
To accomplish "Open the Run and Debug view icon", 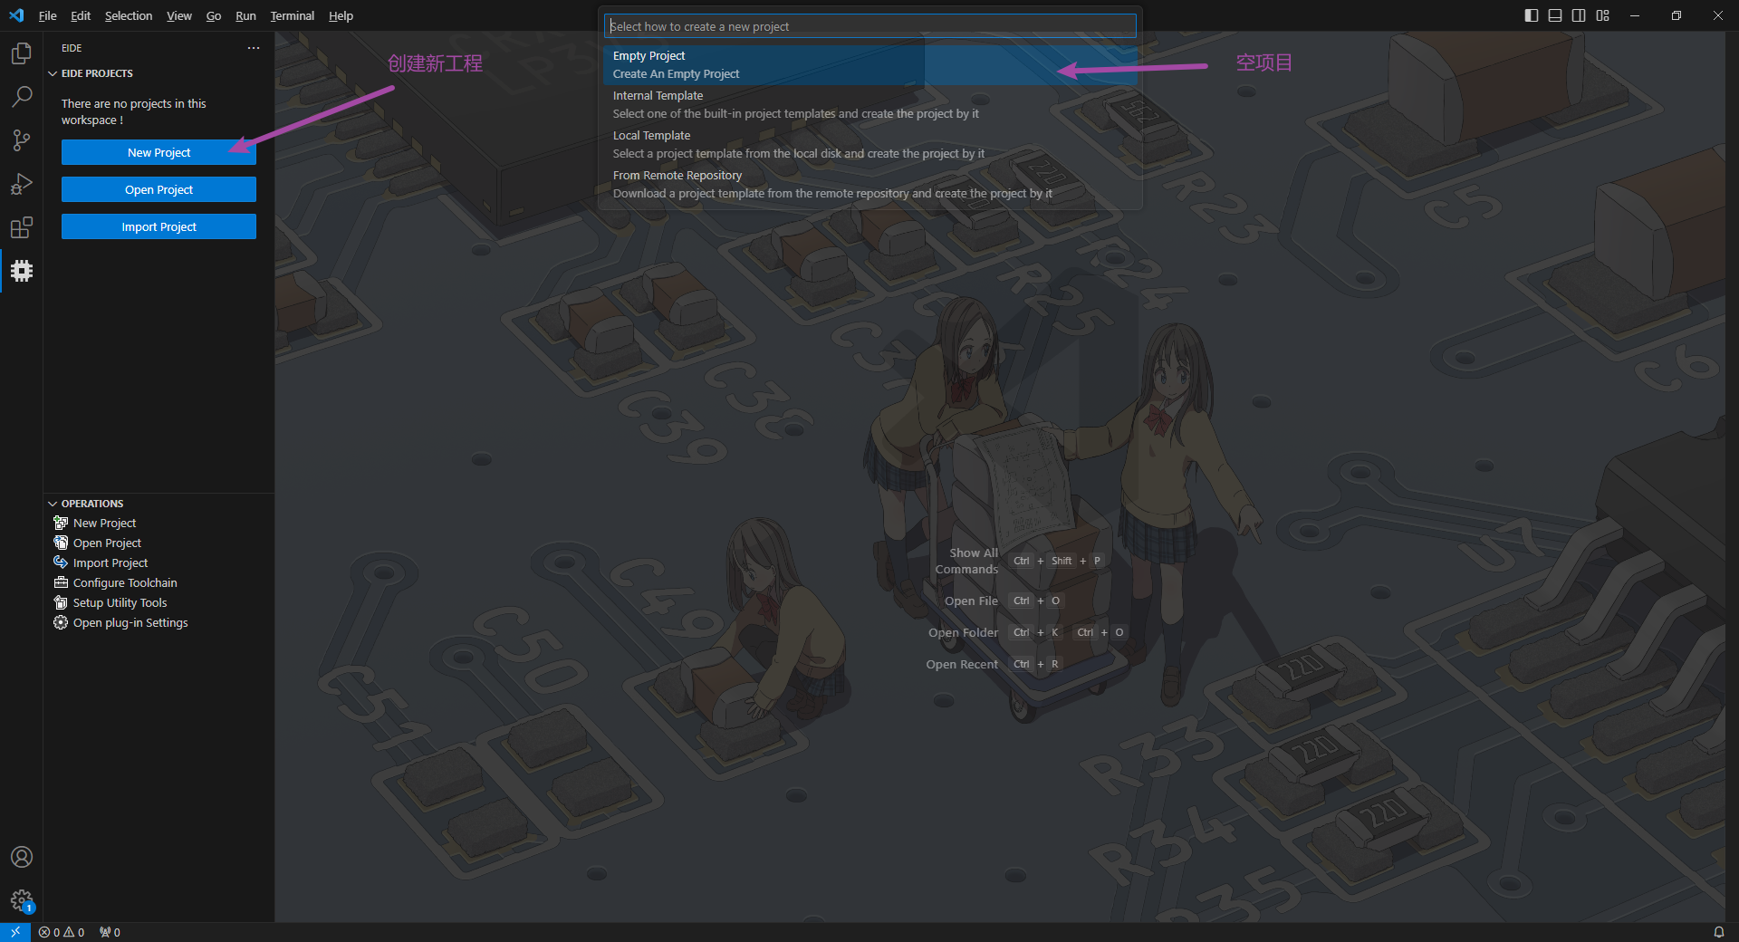I will click(x=22, y=184).
